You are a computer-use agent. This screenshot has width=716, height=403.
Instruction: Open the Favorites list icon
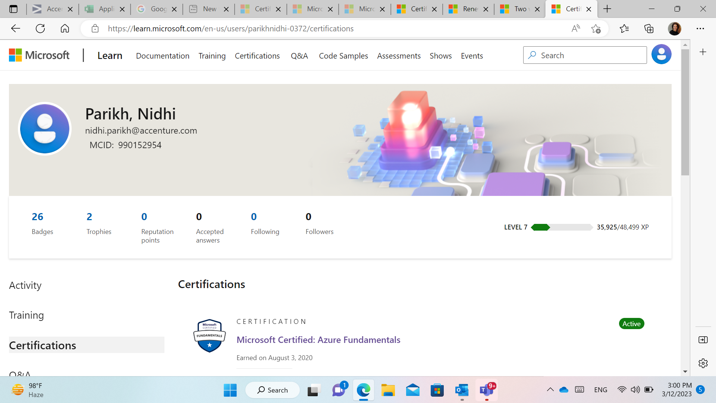[x=624, y=28]
